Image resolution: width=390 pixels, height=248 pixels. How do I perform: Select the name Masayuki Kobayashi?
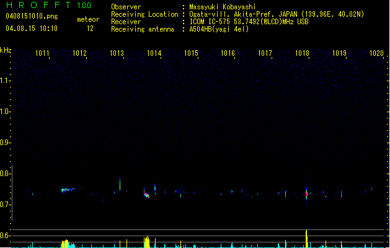(x=223, y=7)
